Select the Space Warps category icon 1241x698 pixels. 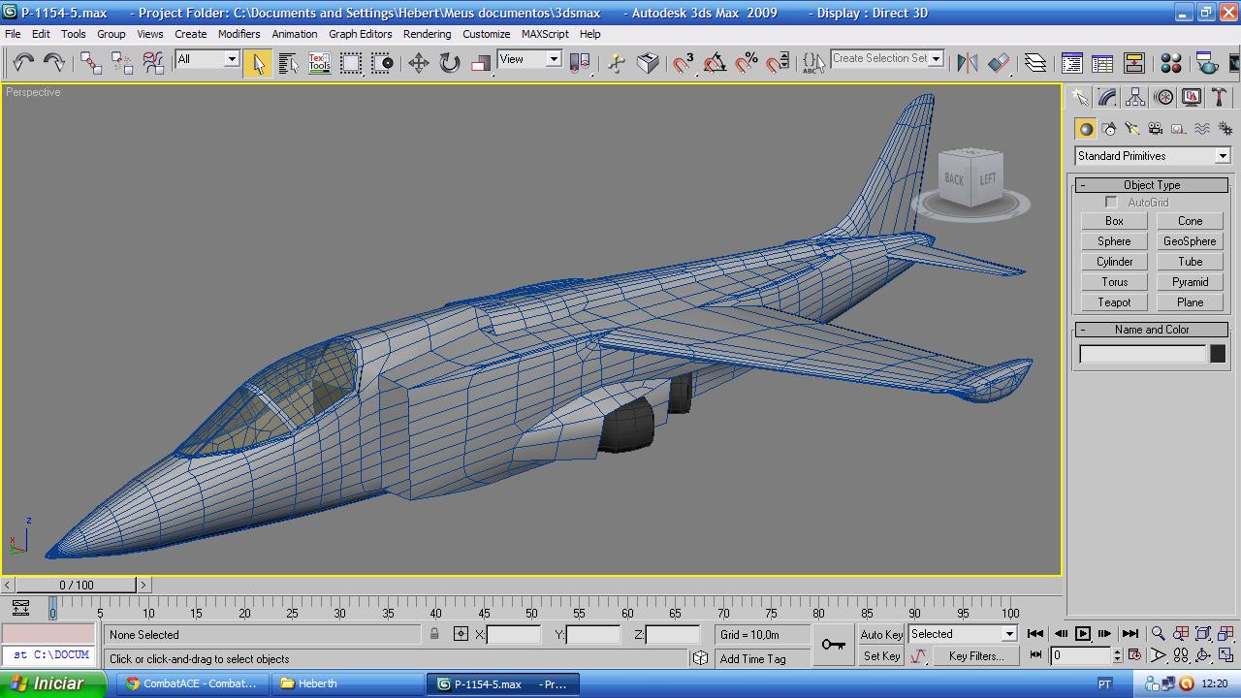tap(1202, 129)
